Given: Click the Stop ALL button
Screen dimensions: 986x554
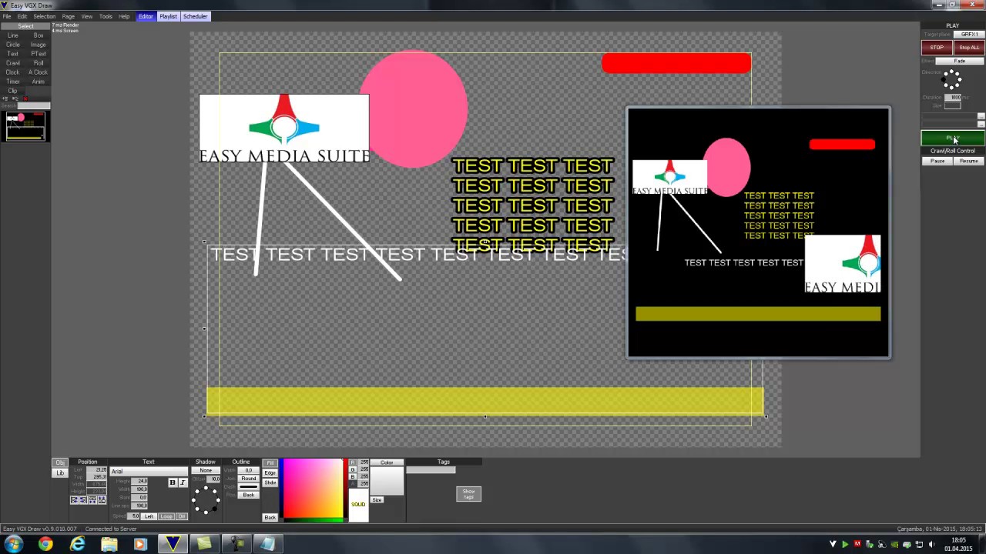Looking at the screenshot, I should (x=969, y=47).
